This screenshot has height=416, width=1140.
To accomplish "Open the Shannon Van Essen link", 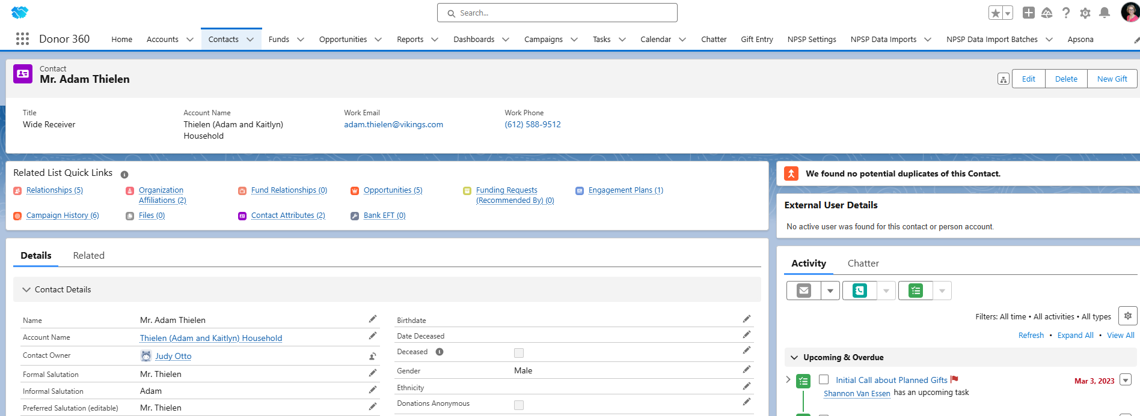I will tap(857, 393).
